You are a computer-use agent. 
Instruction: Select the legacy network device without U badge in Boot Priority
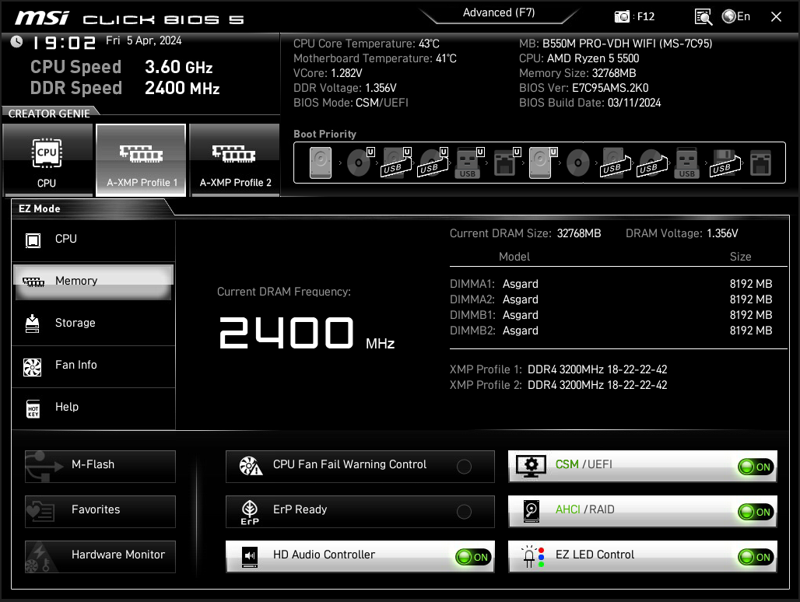[760, 163]
